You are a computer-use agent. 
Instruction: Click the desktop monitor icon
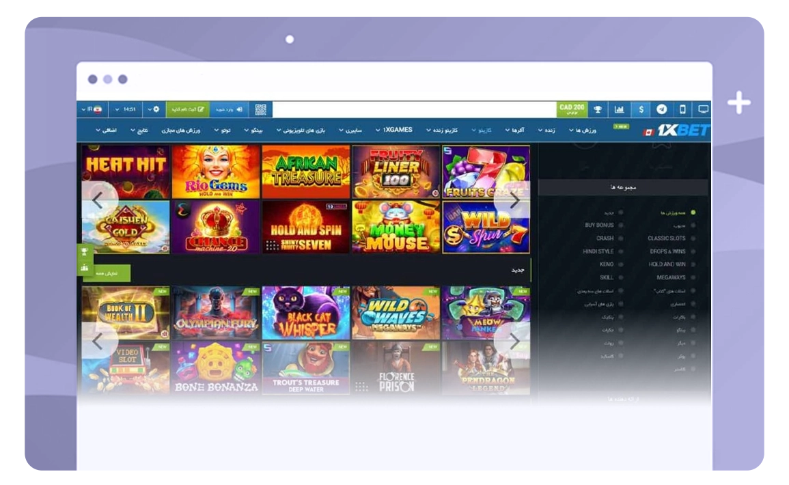click(703, 109)
